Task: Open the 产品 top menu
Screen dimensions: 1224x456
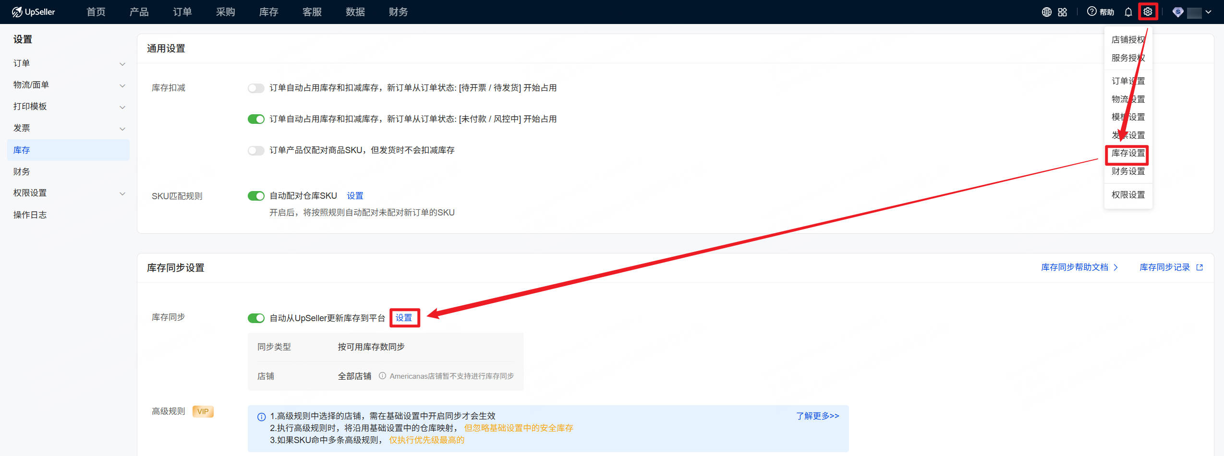Action: point(139,12)
